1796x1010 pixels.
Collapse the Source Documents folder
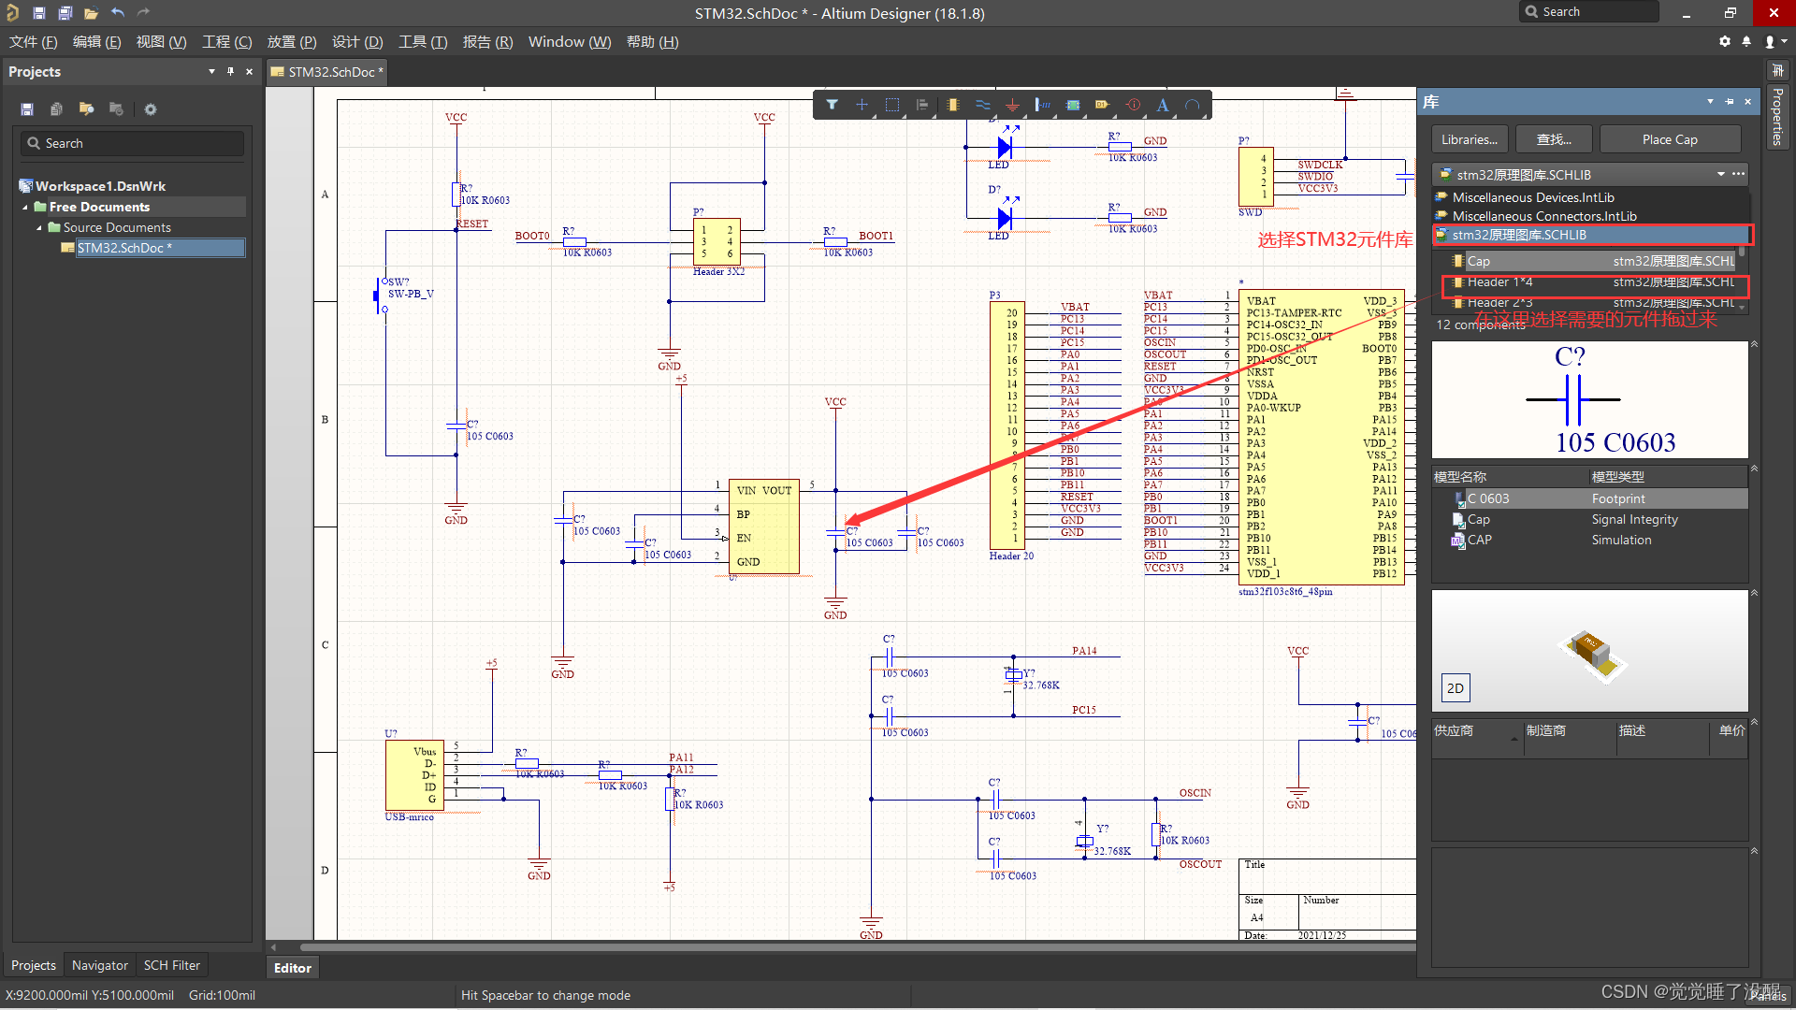pos(39,227)
